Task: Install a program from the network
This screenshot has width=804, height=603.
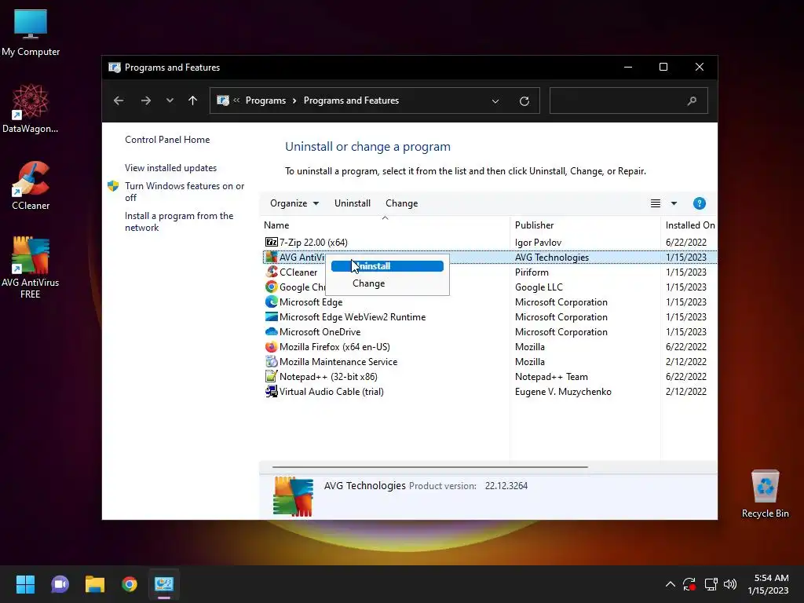Action: [179, 221]
